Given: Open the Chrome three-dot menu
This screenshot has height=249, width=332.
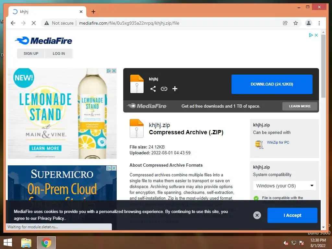Looking at the screenshot, I should (319, 23).
